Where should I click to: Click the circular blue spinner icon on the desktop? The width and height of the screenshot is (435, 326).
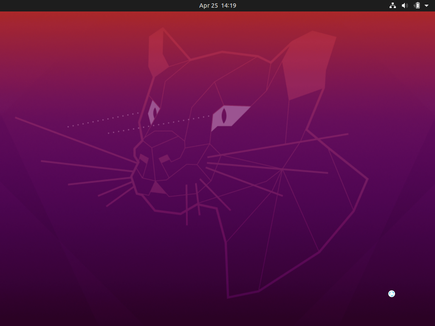click(x=391, y=294)
